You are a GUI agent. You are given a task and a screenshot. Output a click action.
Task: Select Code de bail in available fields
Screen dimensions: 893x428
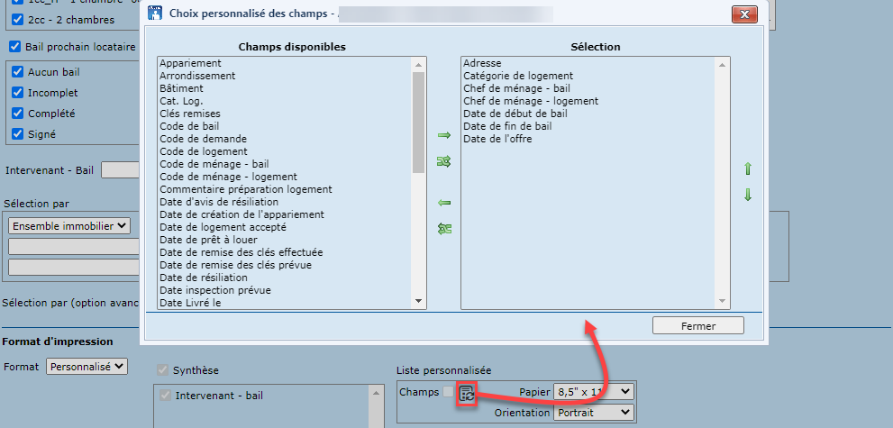188,126
